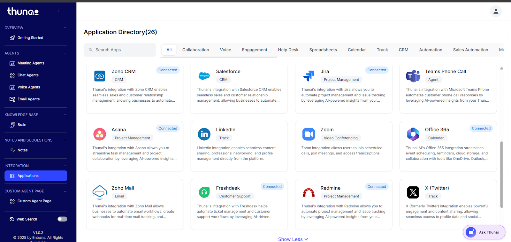Click the X (Twitter) logo
Screen dimensions: 511x242
pos(413,192)
